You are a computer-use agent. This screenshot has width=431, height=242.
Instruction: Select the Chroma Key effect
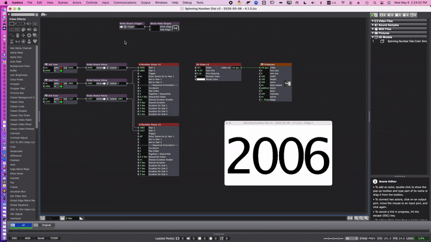[x=15, y=93]
